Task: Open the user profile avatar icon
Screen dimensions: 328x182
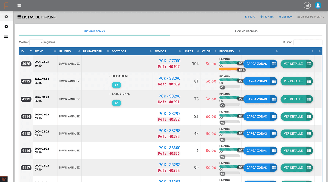Action: coord(318,5)
